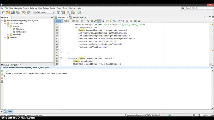Click the Save All icon

click(x=18, y=12)
